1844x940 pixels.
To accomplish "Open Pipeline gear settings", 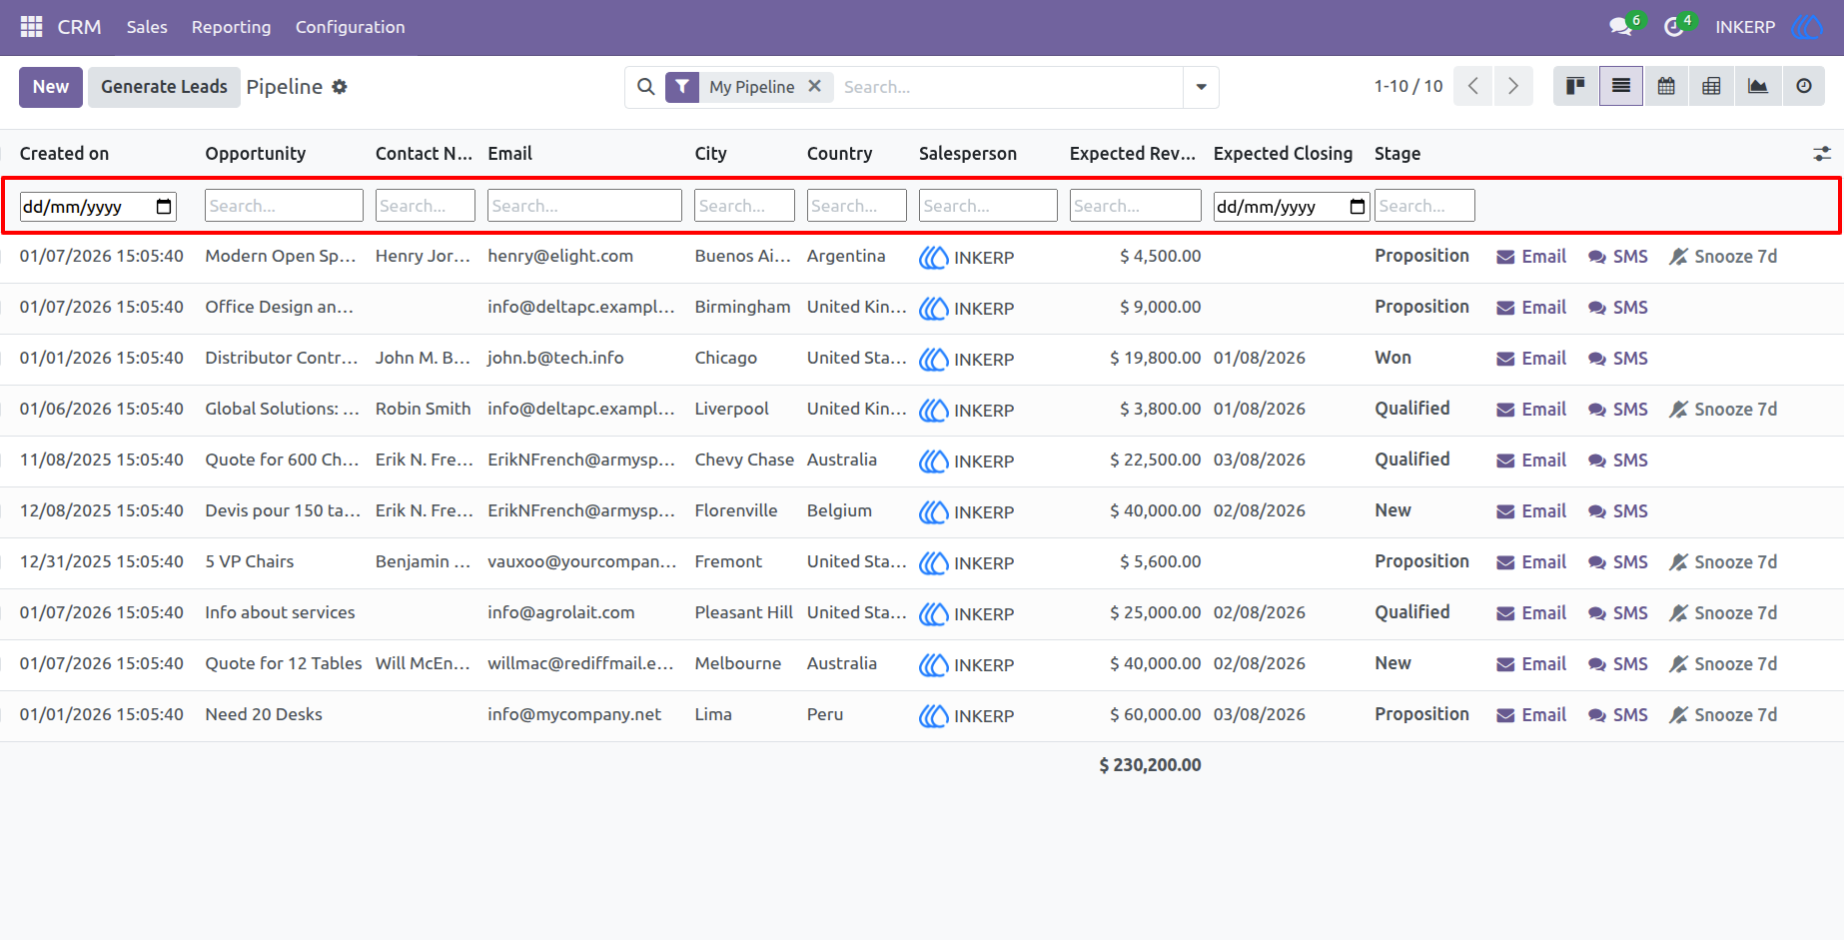I will [340, 87].
